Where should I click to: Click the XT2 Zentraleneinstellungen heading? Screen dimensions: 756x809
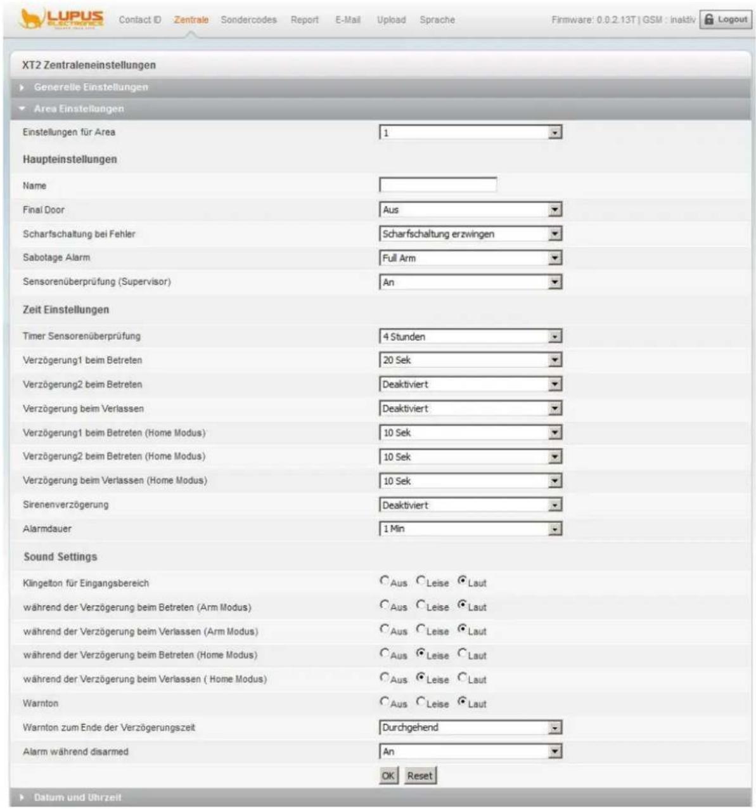89,65
